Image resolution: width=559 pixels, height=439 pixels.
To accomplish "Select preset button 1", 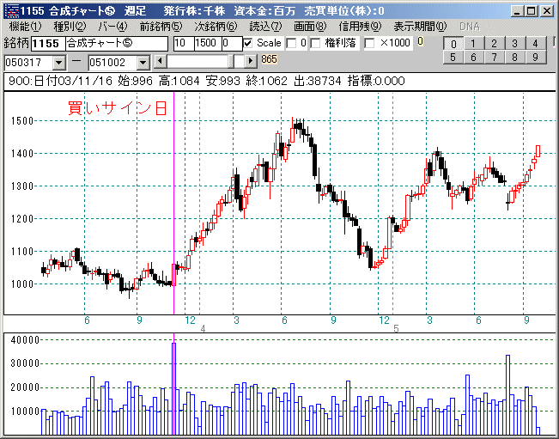I will point(473,44).
